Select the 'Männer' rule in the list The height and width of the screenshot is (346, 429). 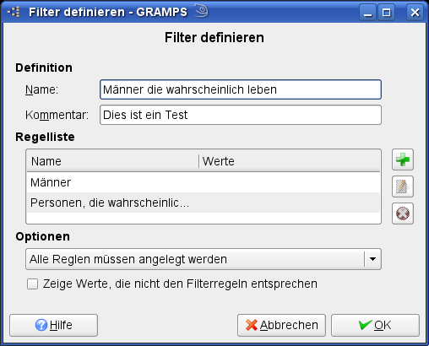204,182
